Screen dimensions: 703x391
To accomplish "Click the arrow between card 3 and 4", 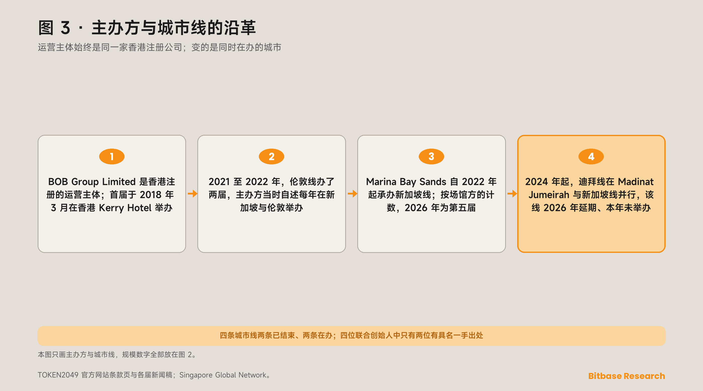I will point(512,194).
